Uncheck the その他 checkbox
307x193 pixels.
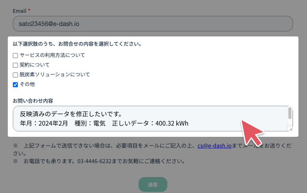pyautogui.click(x=16, y=84)
